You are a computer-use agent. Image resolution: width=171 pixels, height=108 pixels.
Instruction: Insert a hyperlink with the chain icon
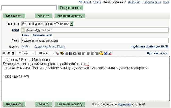click(x=105, y=53)
